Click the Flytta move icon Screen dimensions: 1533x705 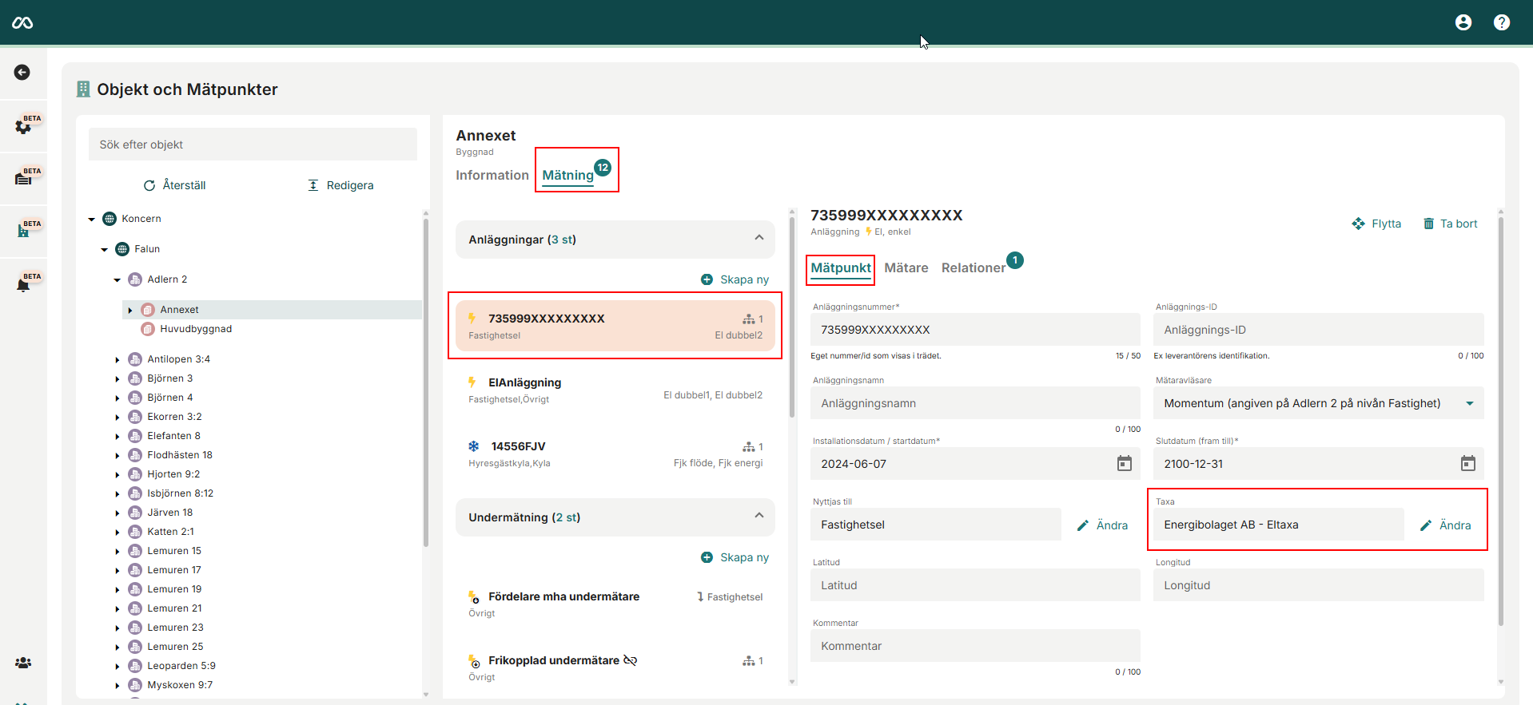click(1358, 224)
